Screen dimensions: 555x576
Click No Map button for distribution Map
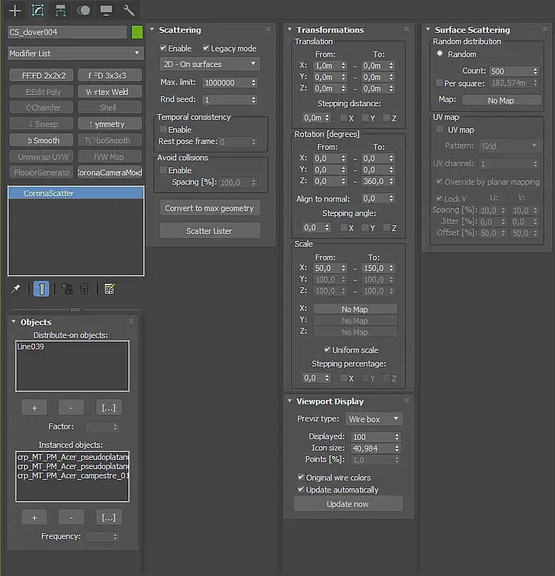(501, 101)
